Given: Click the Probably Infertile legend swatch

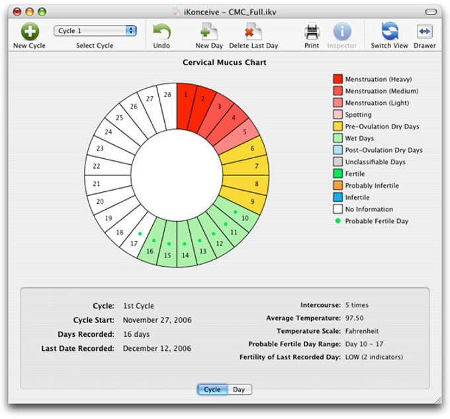Looking at the screenshot, I should (x=337, y=185).
